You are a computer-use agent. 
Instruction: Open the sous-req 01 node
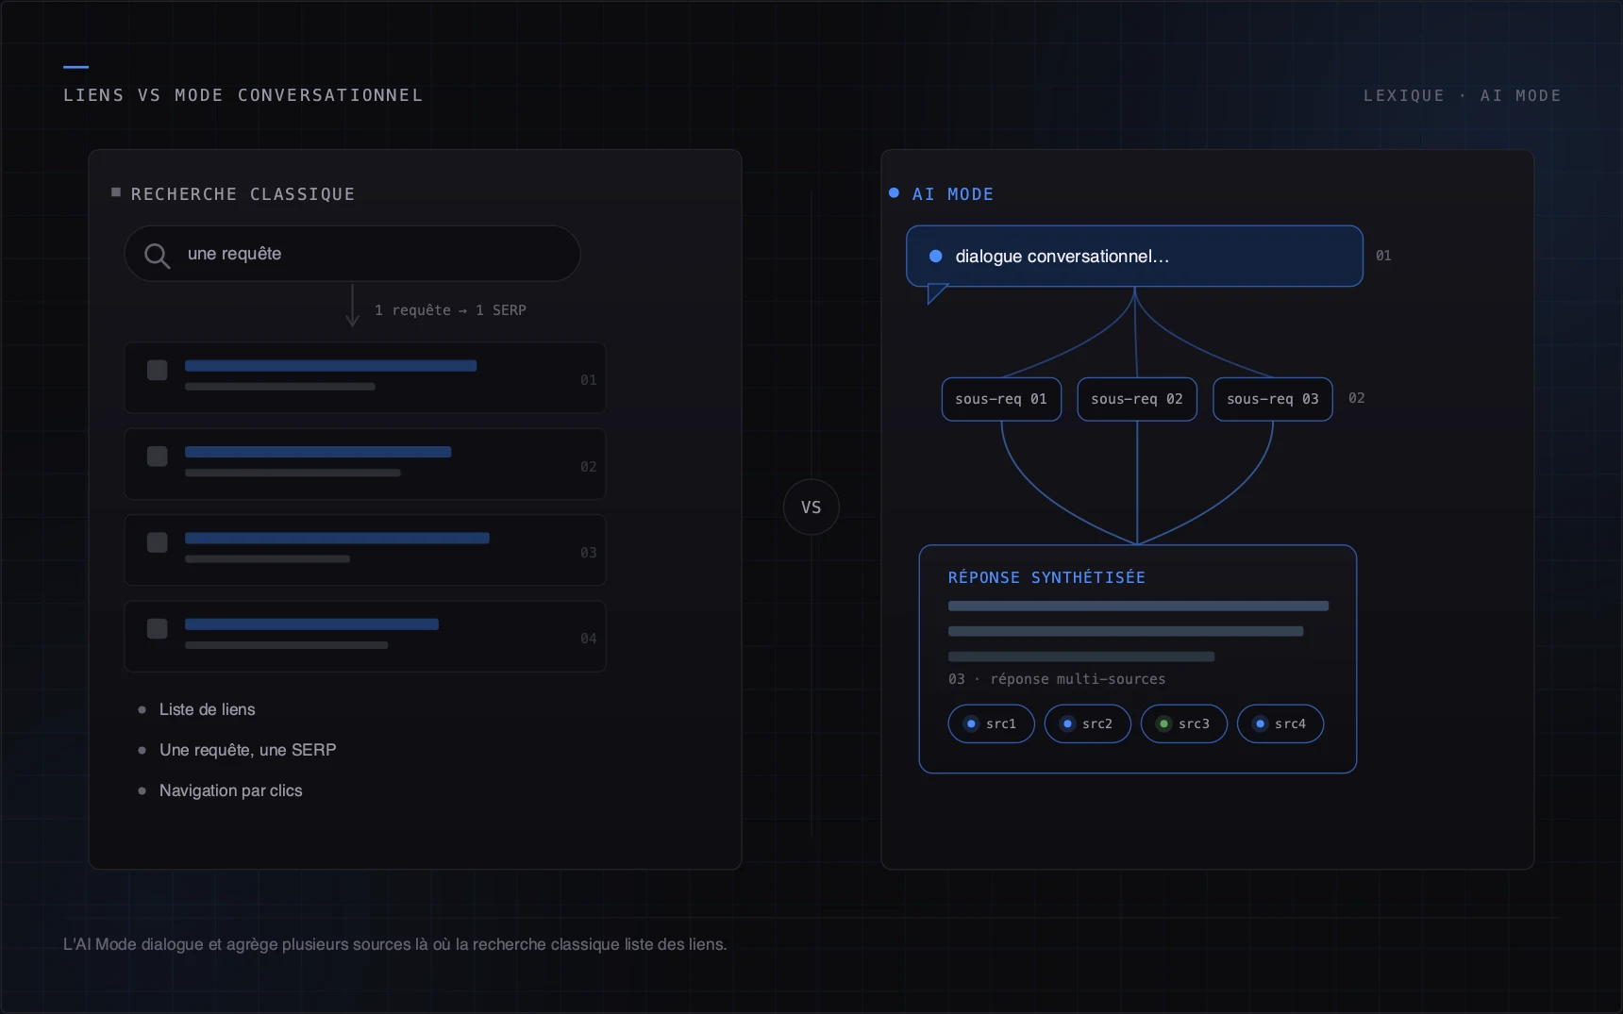coord(1001,399)
